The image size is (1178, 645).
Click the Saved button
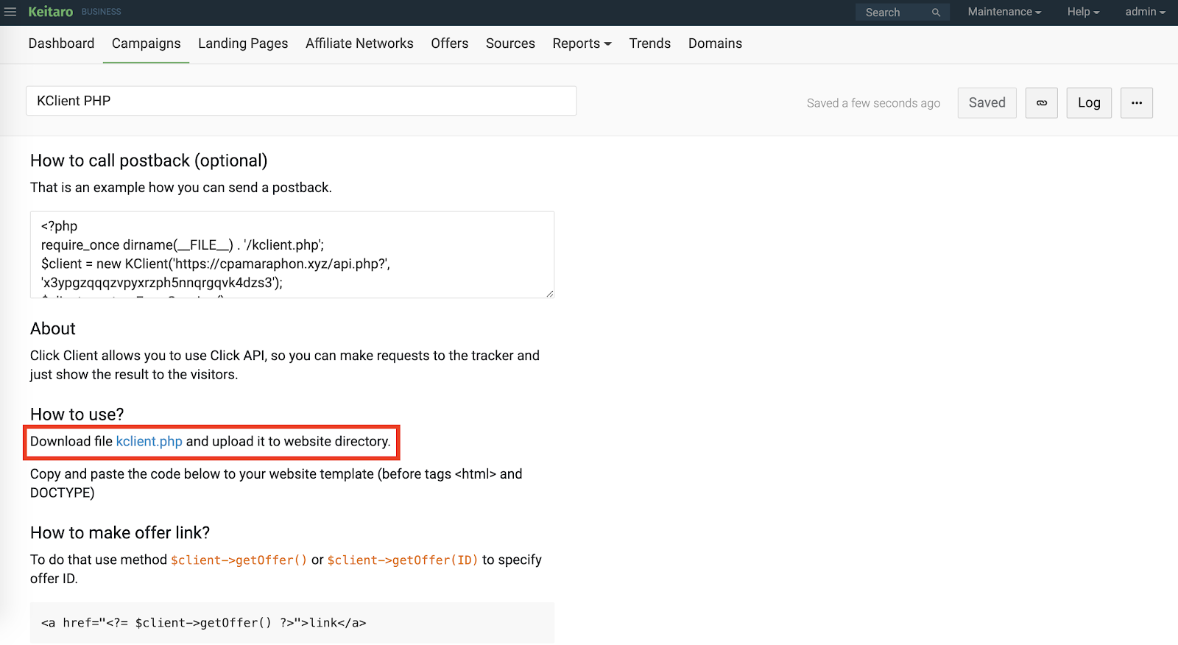coord(987,103)
